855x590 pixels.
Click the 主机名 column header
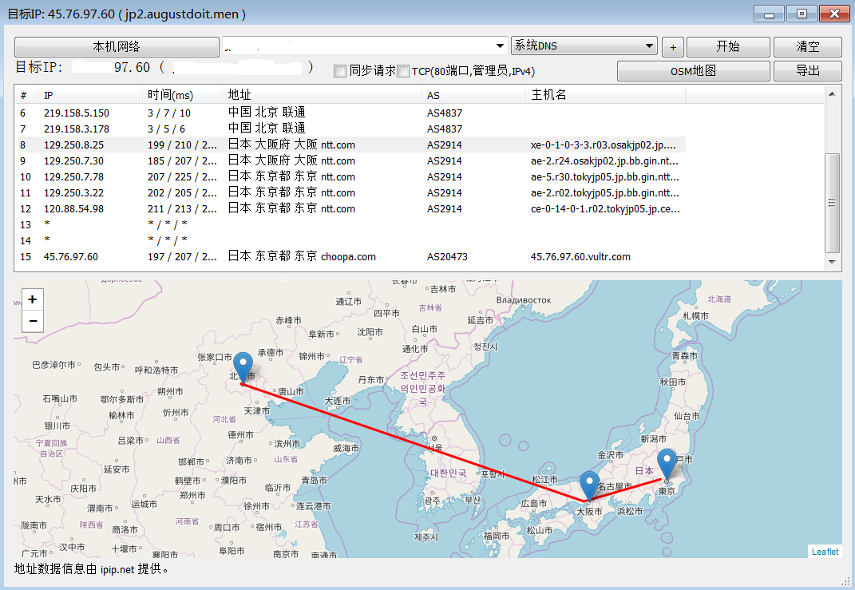605,96
